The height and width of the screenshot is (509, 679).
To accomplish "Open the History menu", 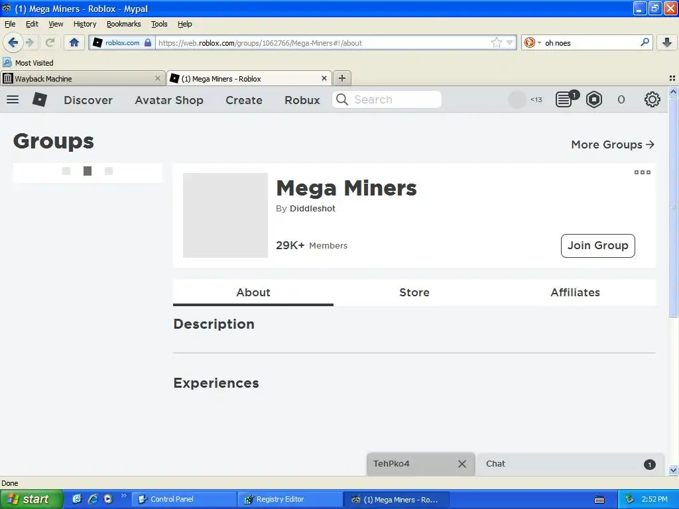I will tap(84, 24).
